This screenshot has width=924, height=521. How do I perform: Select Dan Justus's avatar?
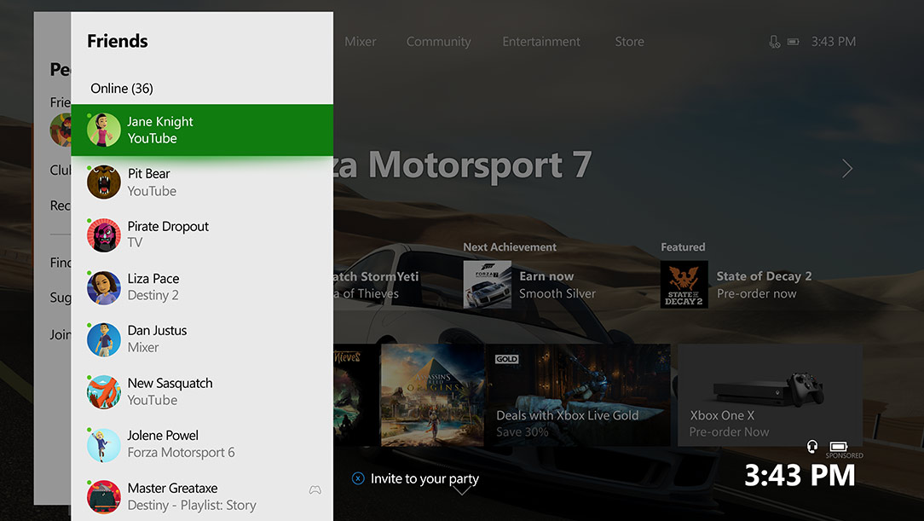104,339
